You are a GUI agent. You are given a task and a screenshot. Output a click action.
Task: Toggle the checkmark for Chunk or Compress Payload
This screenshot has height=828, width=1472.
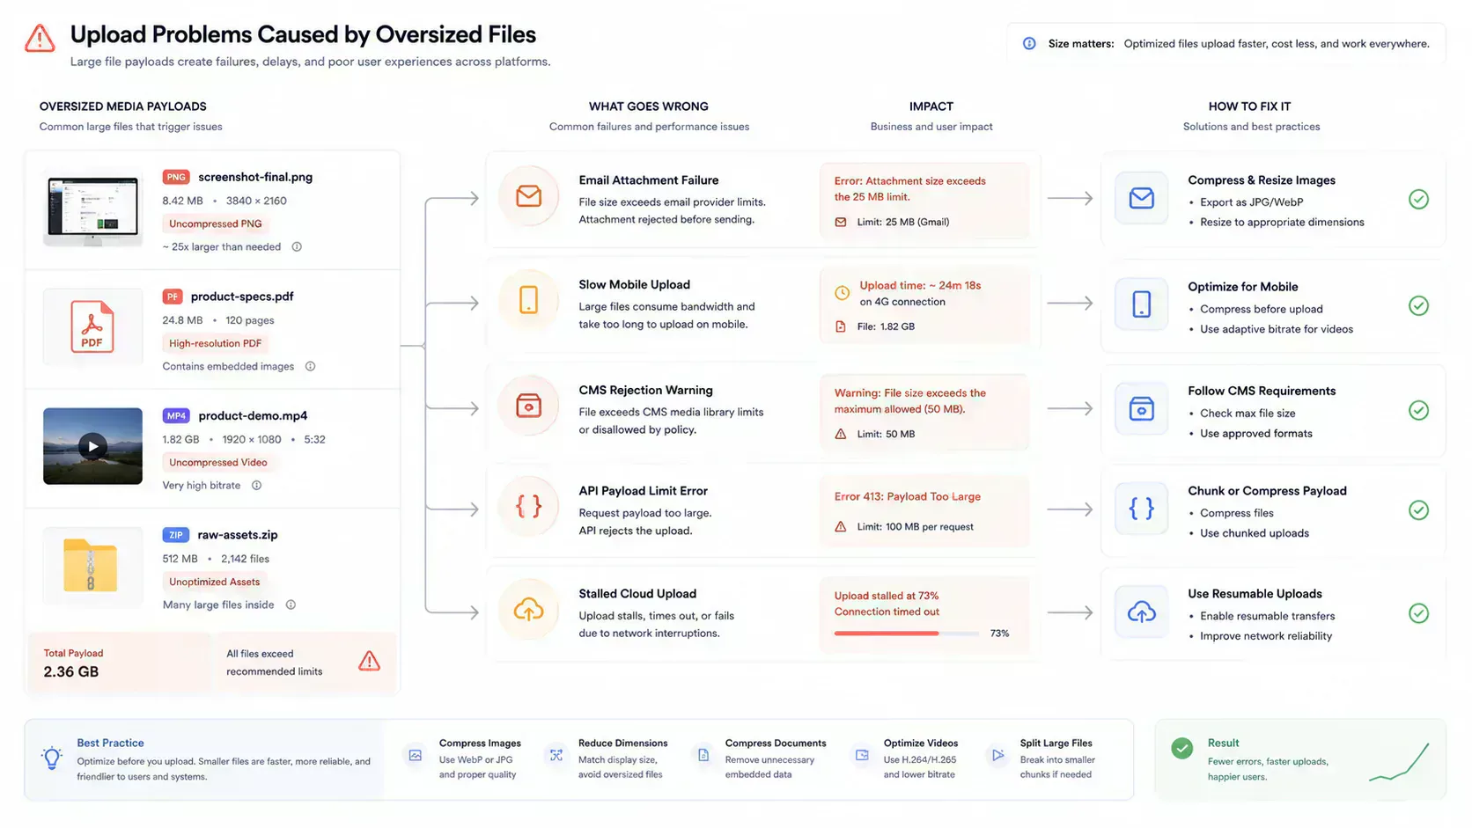coord(1418,510)
